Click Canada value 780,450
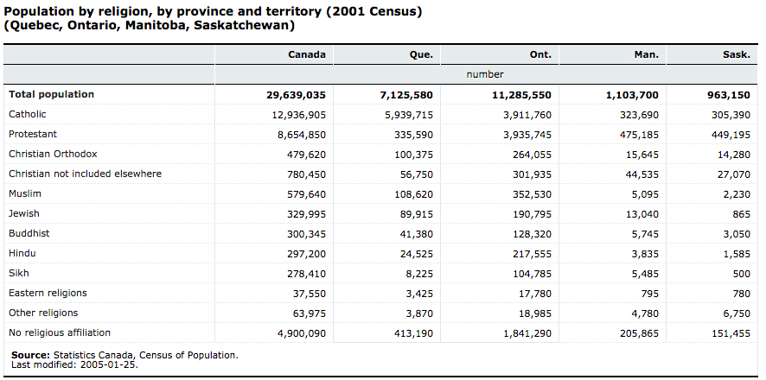Screen dimensions: 766x380 (306, 174)
